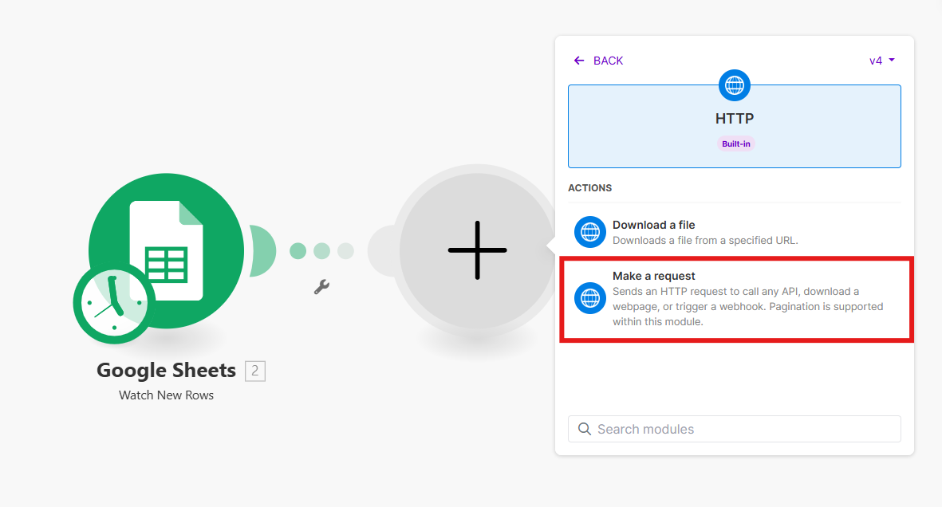Click the Watch New Rows label
Viewport: 942px width, 507px height.
166,395
